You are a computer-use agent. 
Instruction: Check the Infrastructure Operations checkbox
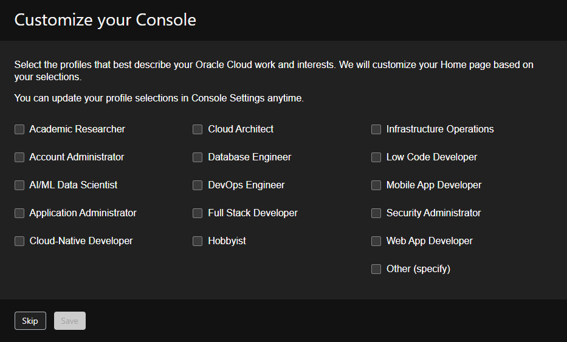pyautogui.click(x=376, y=129)
